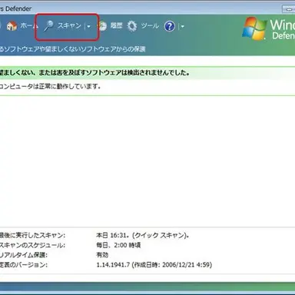
Task: Expand the help dropdown arrow
Action: [x=183, y=26]
